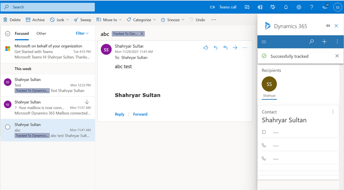Open Dynamics 365 header's vertical ellipsis
Screen dimensions: 344x190
tap(337, 42)
